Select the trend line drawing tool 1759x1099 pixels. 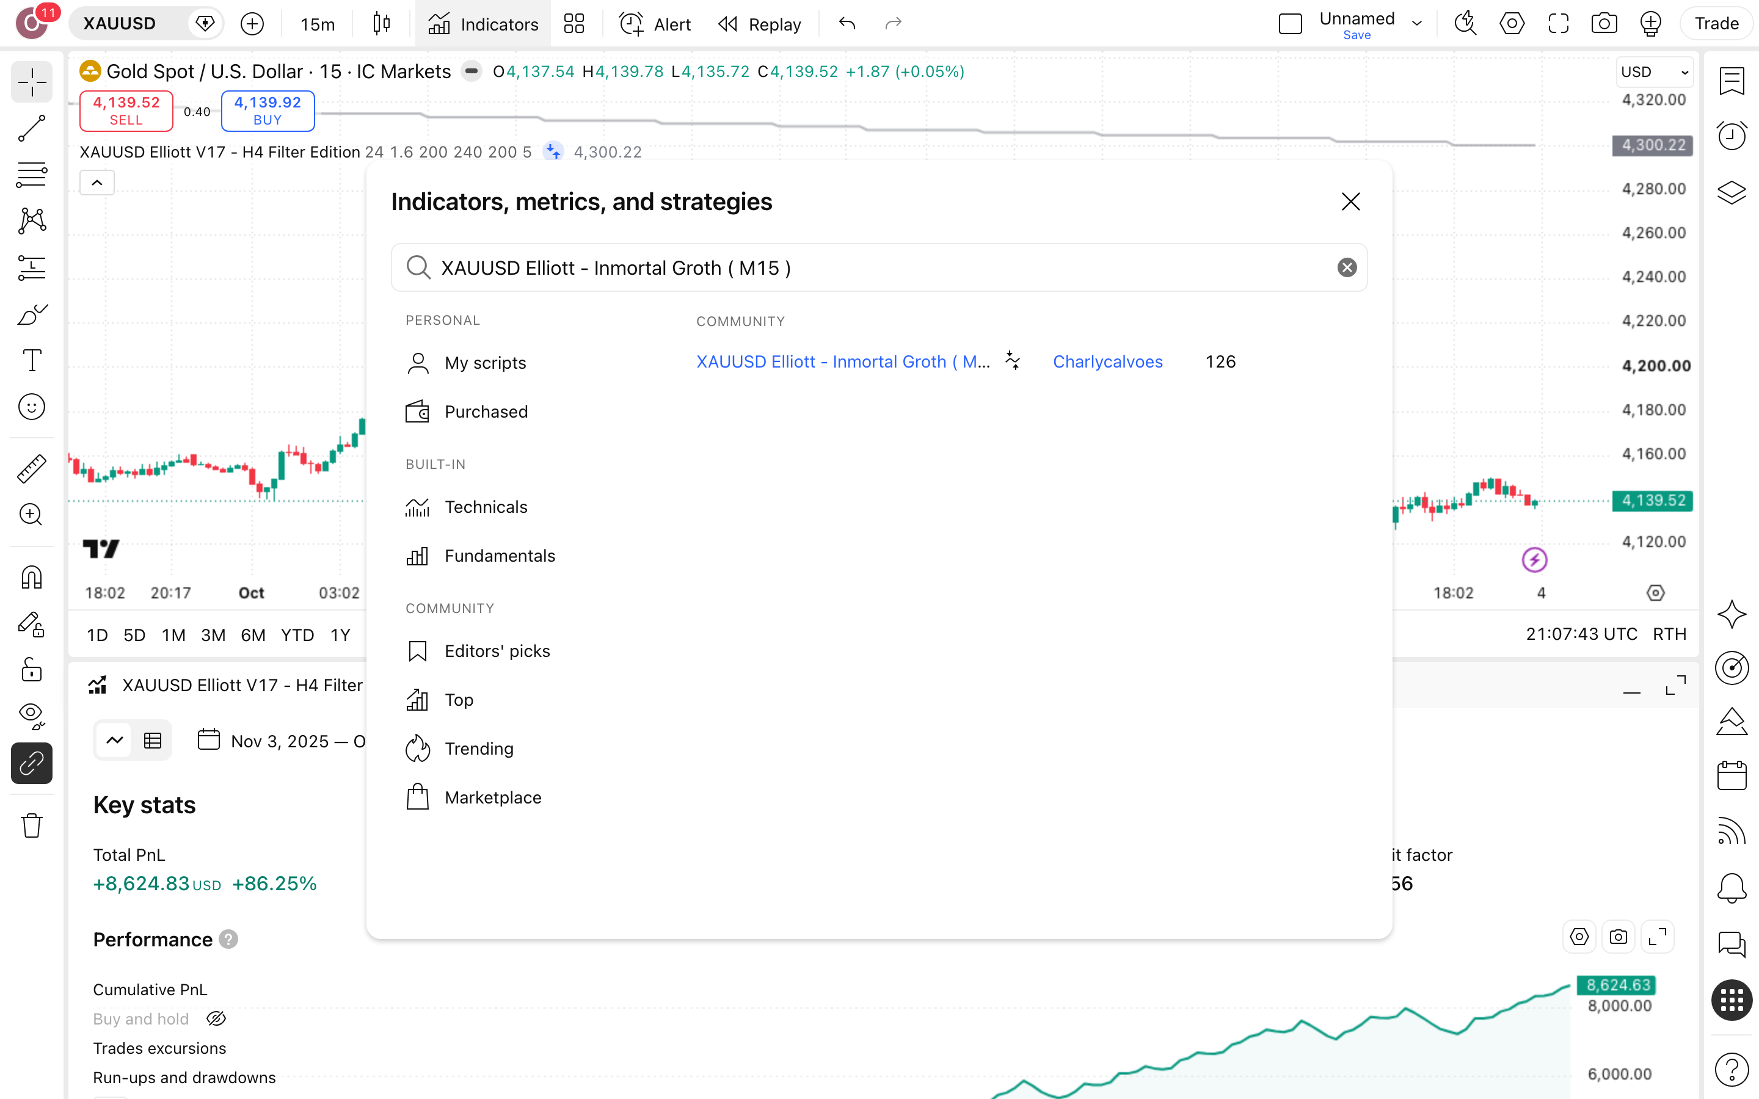point(31,128)
